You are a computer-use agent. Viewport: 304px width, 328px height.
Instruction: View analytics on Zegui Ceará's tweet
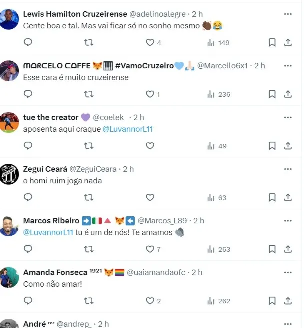tap(217, 198)
